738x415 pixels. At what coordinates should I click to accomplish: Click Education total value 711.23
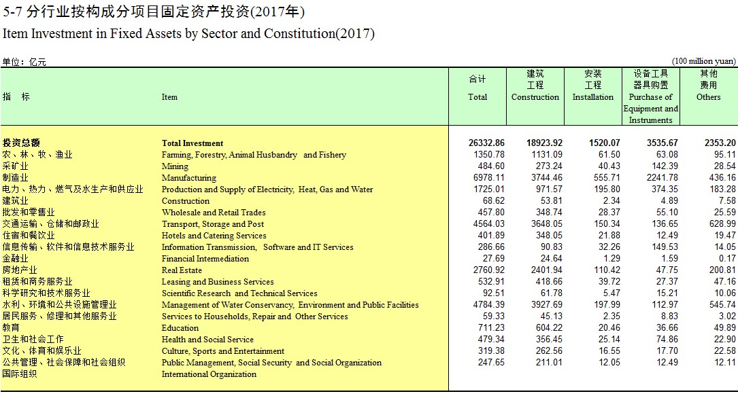pyautogui.click(x=491, y=328)
